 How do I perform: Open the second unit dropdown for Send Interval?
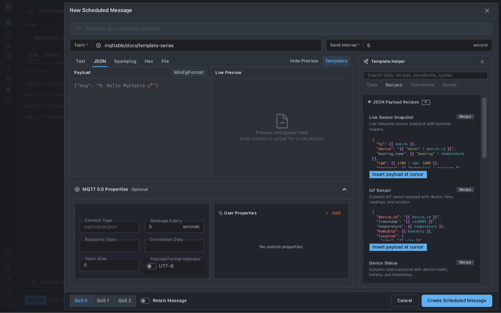click(x=480, y=45)
